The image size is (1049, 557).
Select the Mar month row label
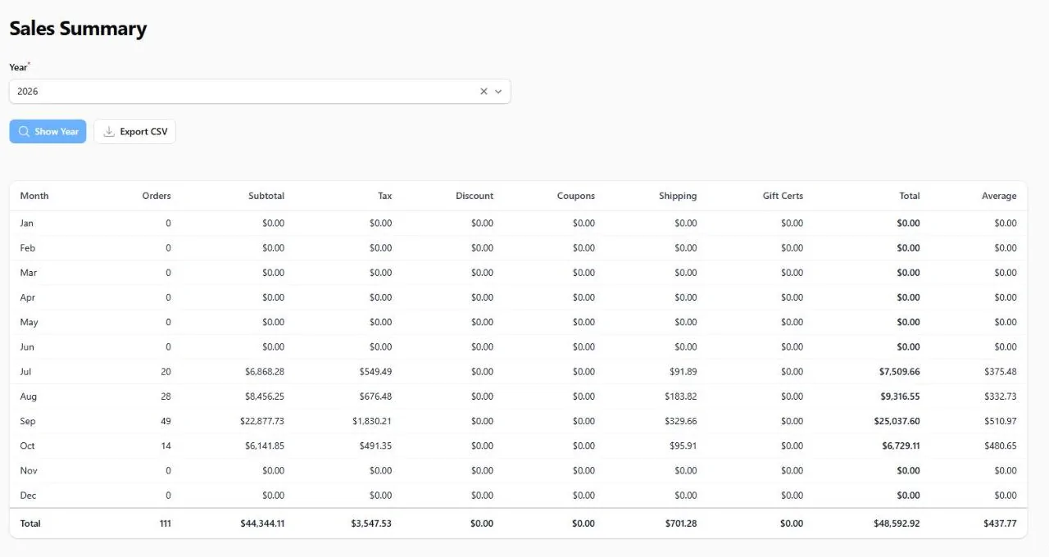pyautogui.click(x=29, y=273)
